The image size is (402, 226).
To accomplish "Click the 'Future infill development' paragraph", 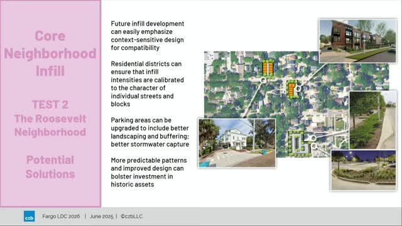I will [x=148, y=36].
